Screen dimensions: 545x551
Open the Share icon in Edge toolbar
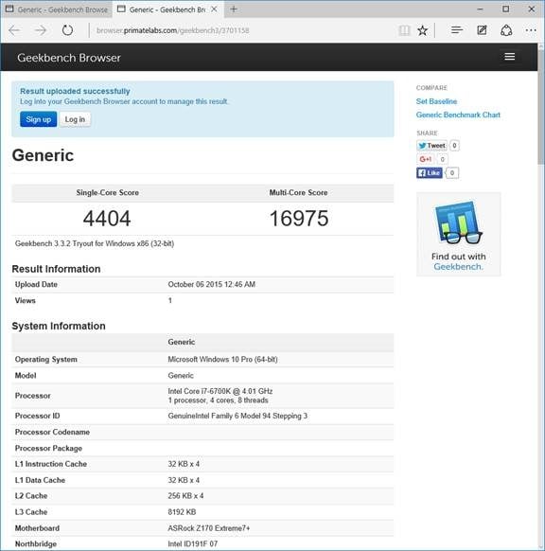click(x=506, y=30)
